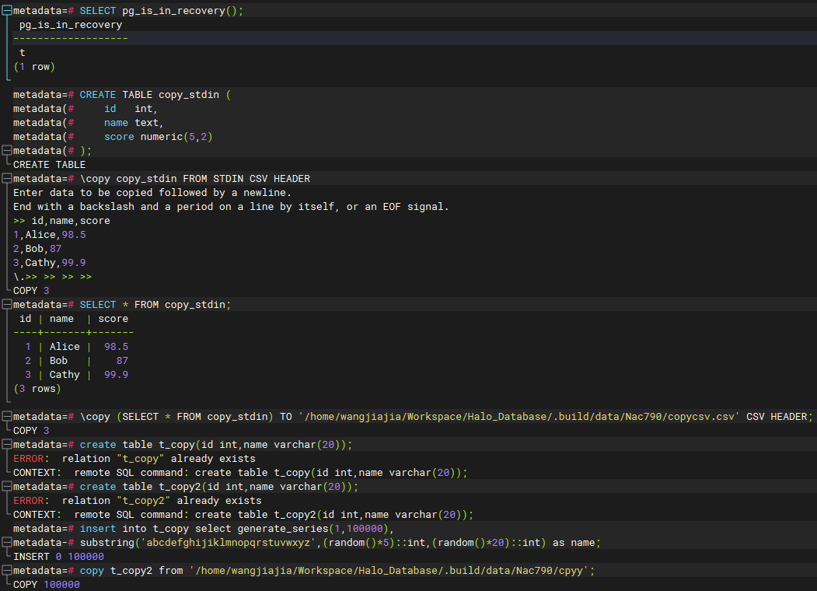Click the file path ending in 'copycsv.csv'

[519, 417]
